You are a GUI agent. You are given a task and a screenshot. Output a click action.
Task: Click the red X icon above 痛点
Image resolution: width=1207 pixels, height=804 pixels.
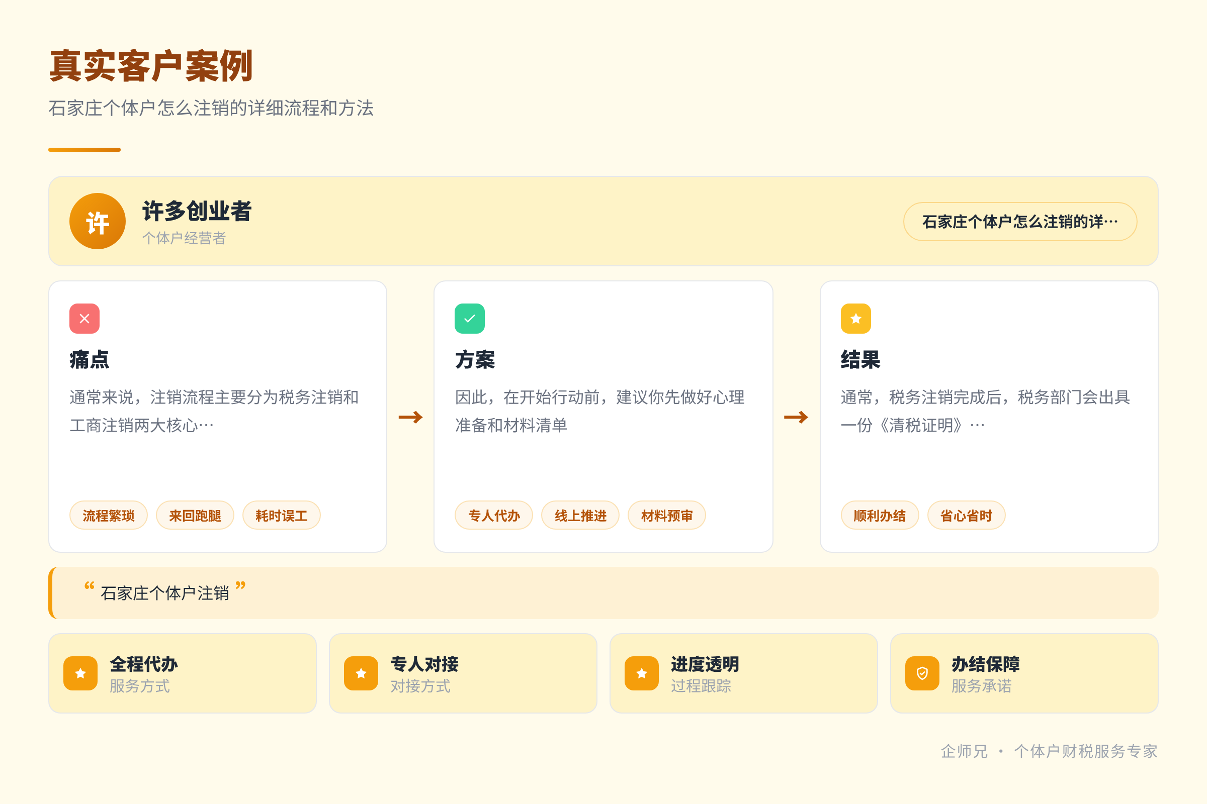[x=84, y=319]
